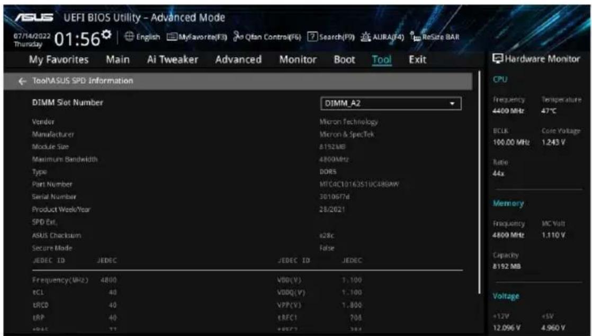Open MyFavorite(F3) shortcut
This screenshot has width=592, height=336.
[197, 37]
